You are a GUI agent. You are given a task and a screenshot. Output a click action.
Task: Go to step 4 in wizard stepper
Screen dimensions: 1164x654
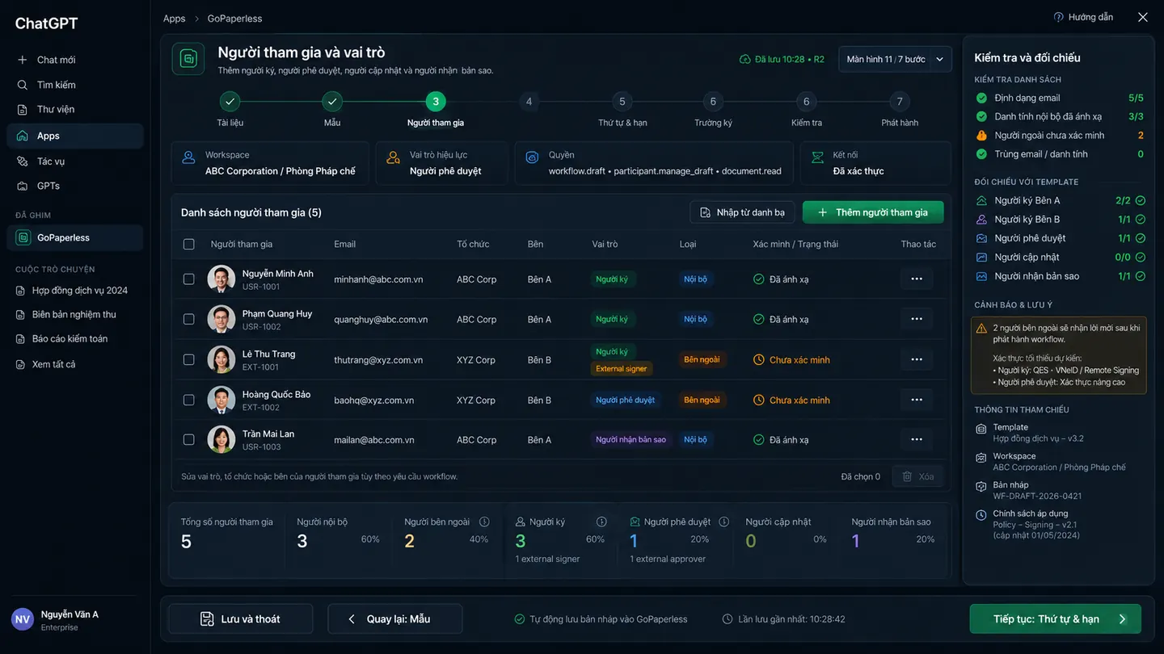point(529,102)
